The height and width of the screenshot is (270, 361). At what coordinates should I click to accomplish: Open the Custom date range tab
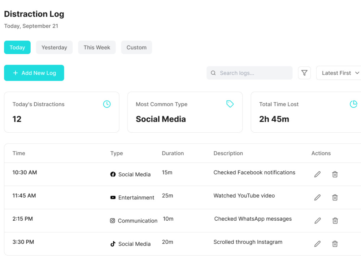click(x=136, y=47)
